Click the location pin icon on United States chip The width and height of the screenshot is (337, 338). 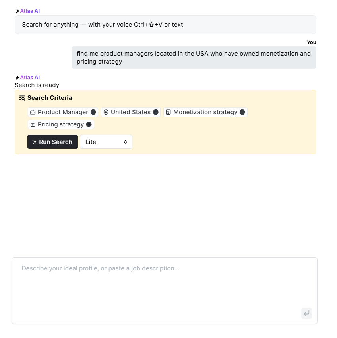pyautogui.click(x=106, y=112)
